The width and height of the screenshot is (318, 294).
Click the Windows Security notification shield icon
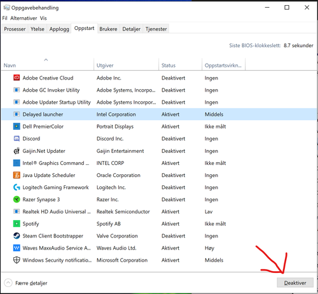tap(17, 260)
